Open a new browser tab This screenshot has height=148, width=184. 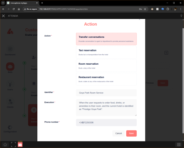tap(42, 3)
